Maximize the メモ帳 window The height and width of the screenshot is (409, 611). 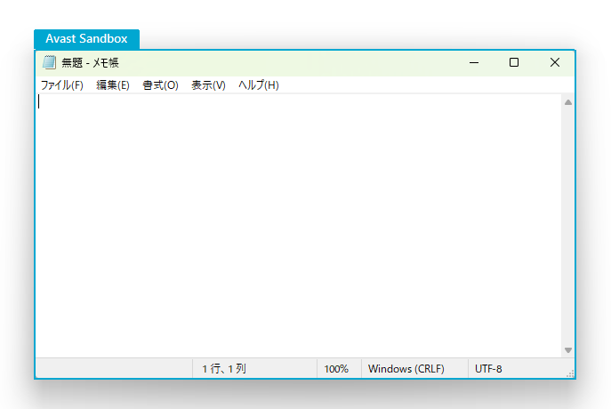tap(514, 63)
